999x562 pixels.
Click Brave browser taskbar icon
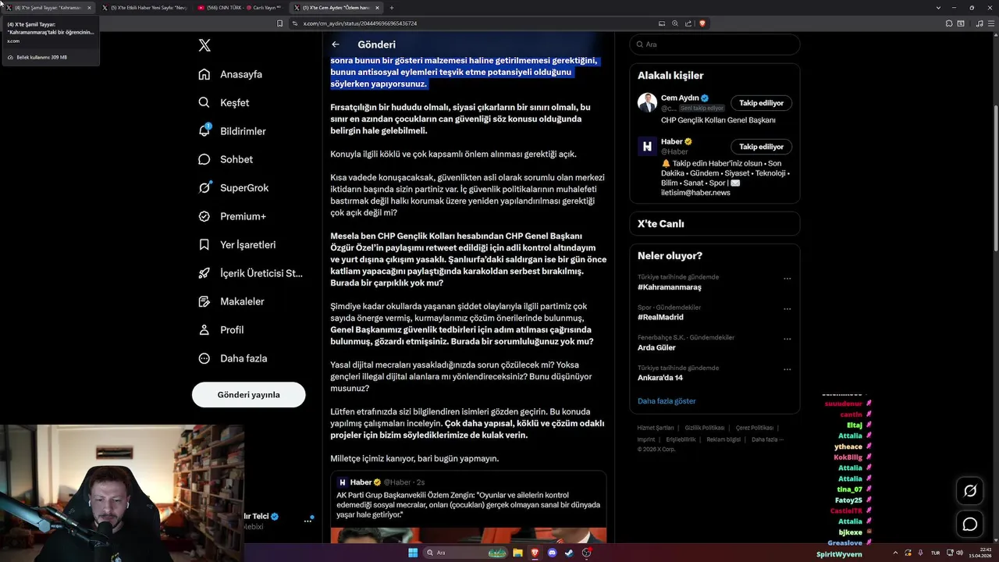click(535, 553)
